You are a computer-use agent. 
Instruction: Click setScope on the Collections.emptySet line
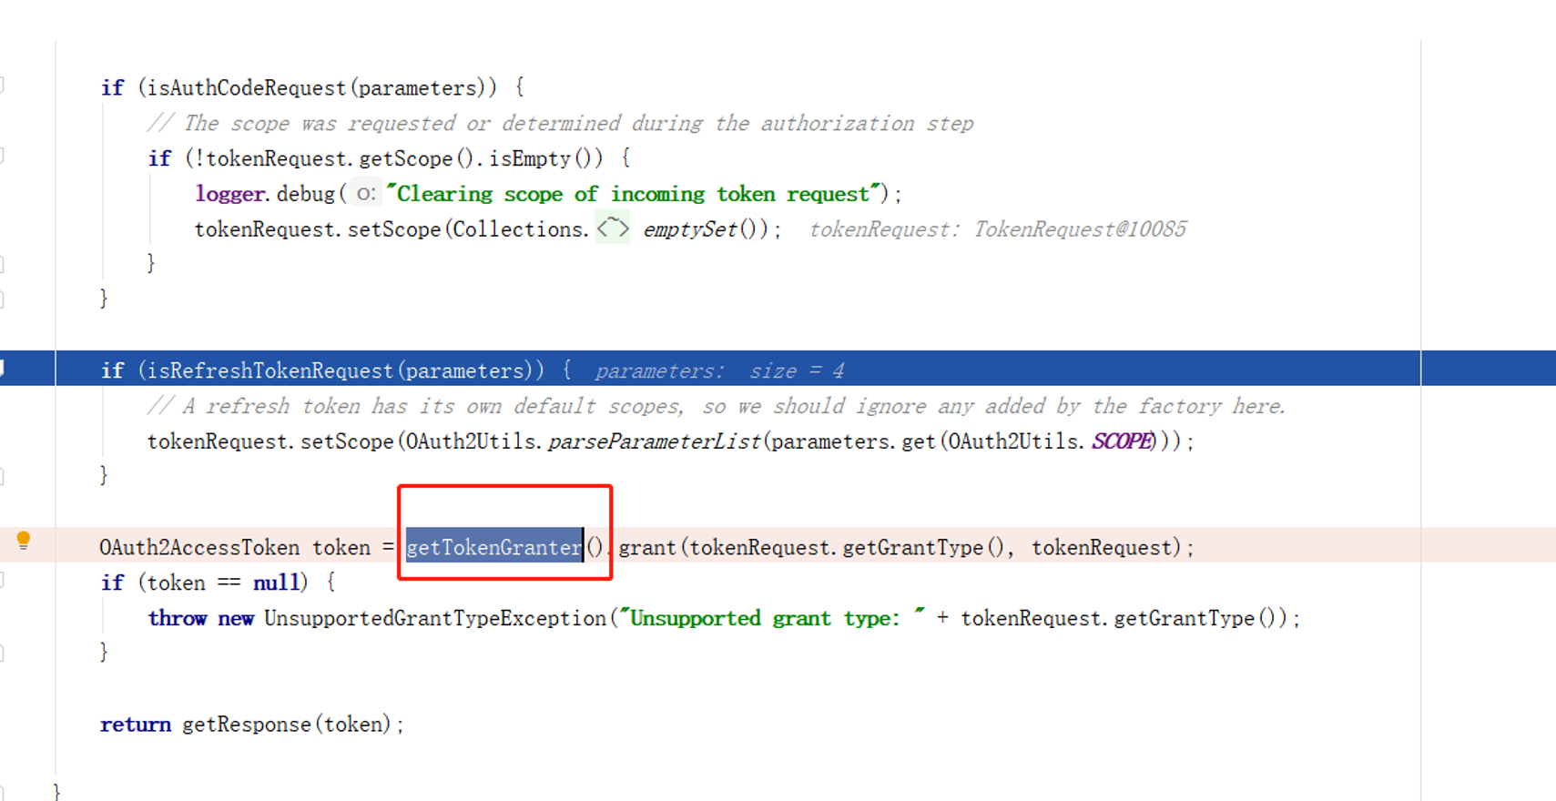point(394,228)
